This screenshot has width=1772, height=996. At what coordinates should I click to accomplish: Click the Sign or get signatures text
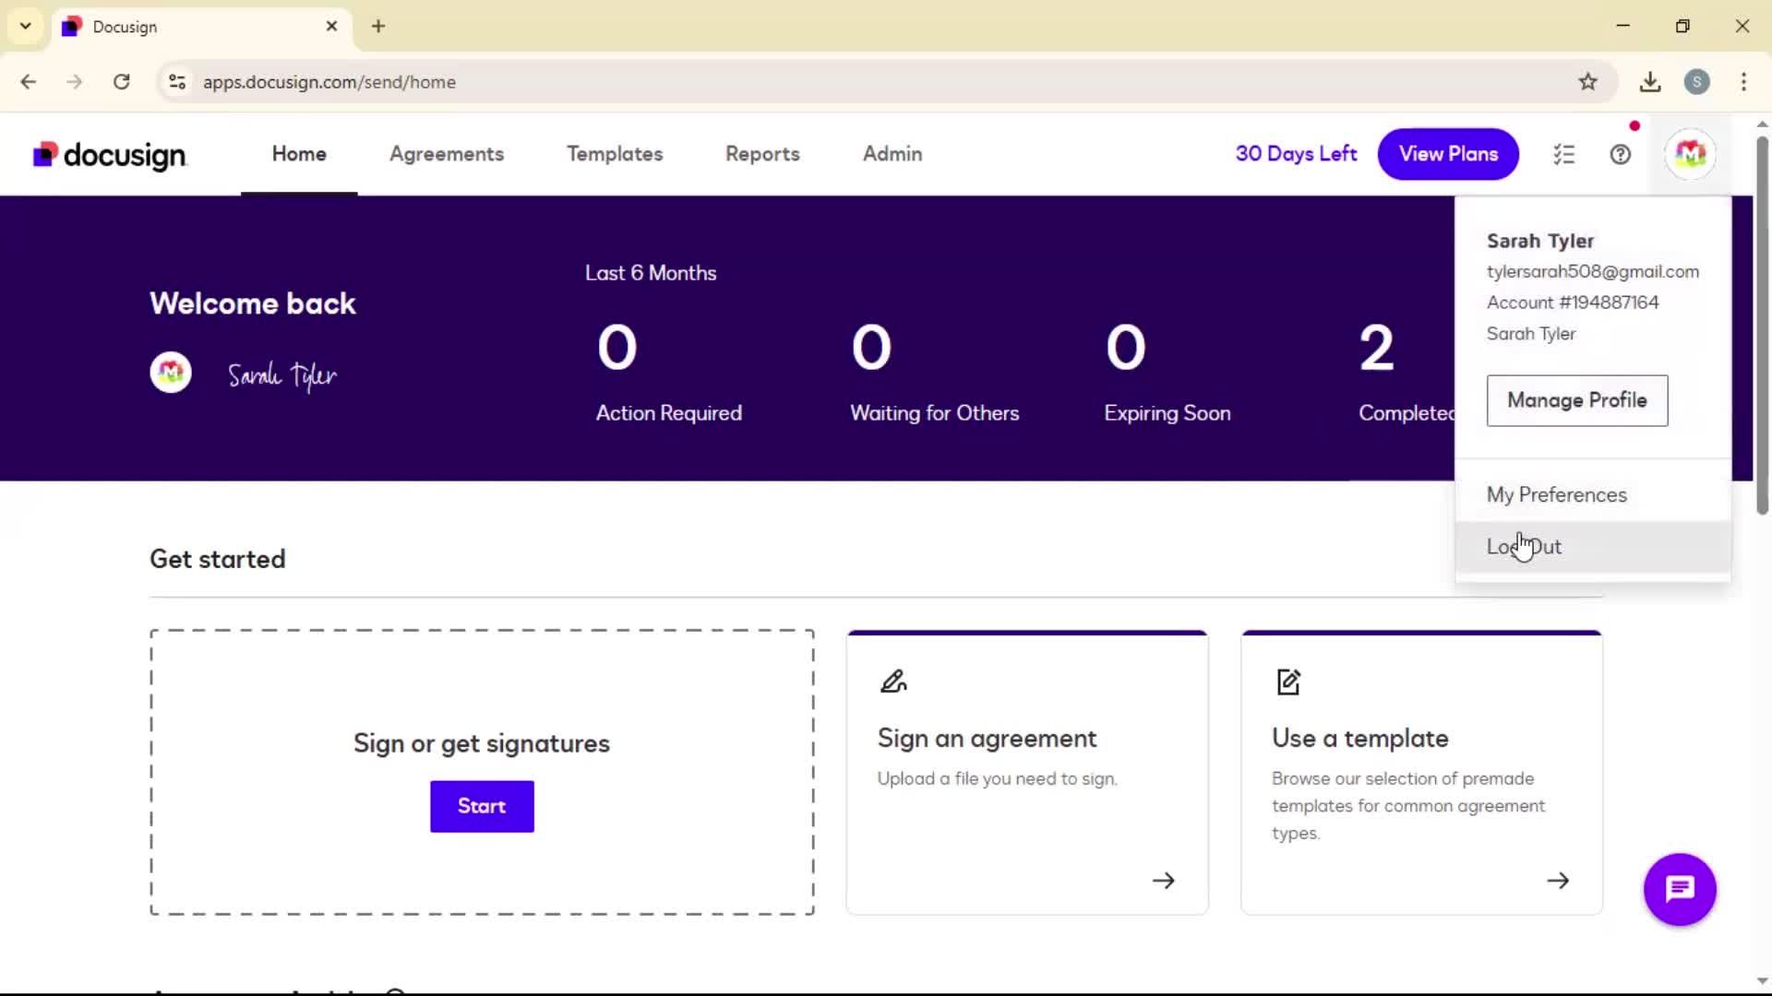(482, 743)
